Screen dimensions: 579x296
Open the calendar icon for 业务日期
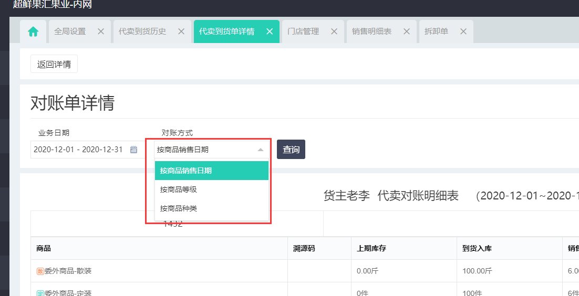tap(133, 150)
